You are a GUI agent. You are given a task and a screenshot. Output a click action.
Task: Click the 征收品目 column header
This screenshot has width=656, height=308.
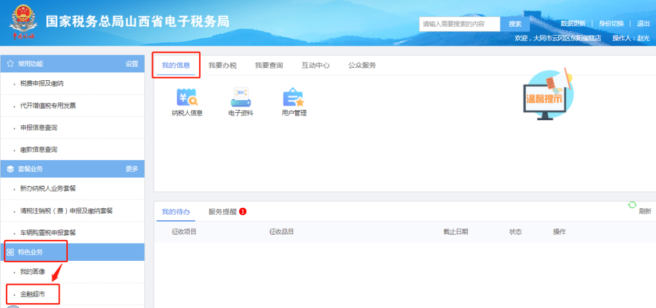click(281, 231)
